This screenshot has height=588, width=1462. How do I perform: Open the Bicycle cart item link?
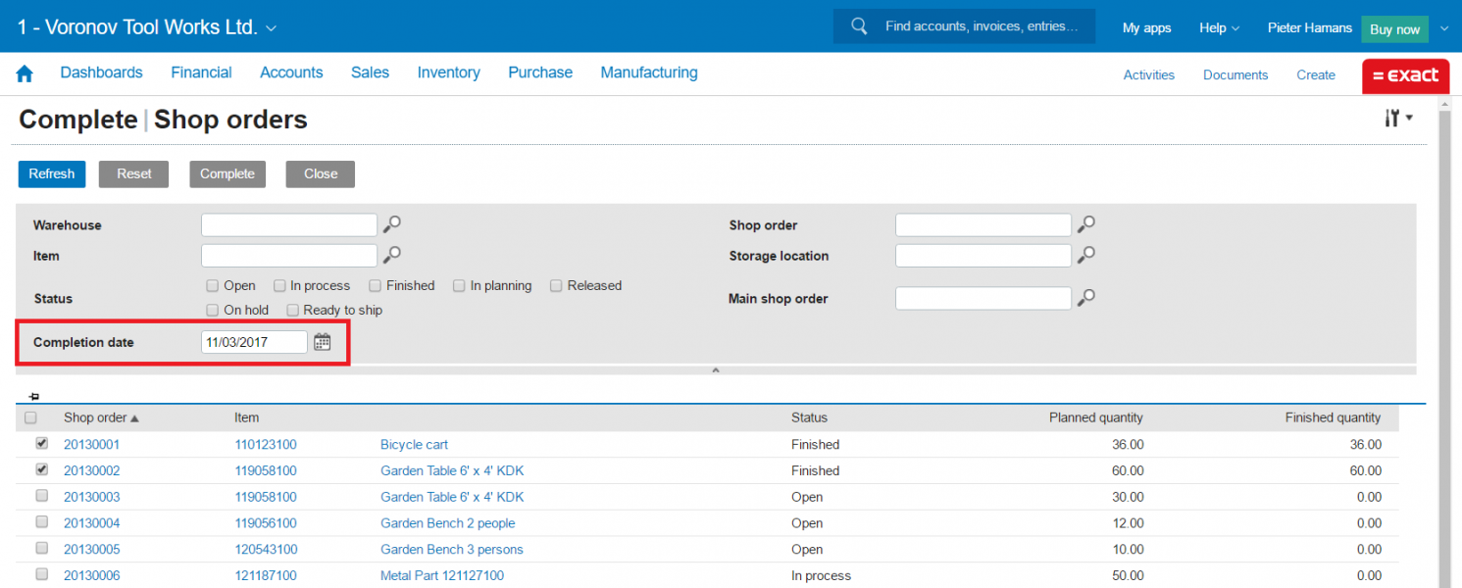tap(414, 445)
